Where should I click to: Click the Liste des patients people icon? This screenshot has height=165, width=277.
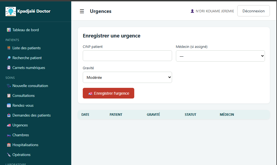pyautogui.click(x=9, y=48)
